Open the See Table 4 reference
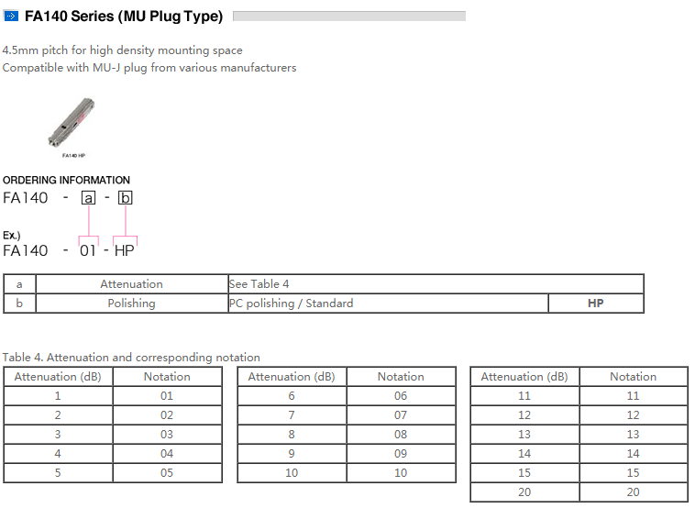This screenshot has height=508, width=695. pos(259,284)
